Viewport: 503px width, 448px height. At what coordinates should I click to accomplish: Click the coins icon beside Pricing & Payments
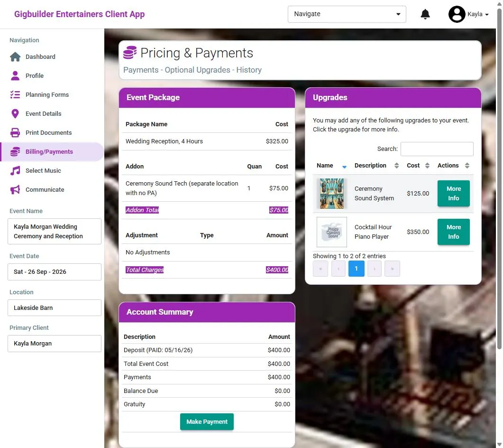(130, 52)
